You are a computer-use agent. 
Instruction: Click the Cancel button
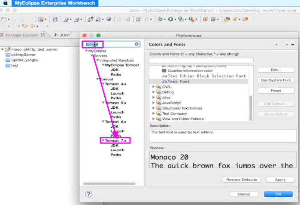point(244,194)
